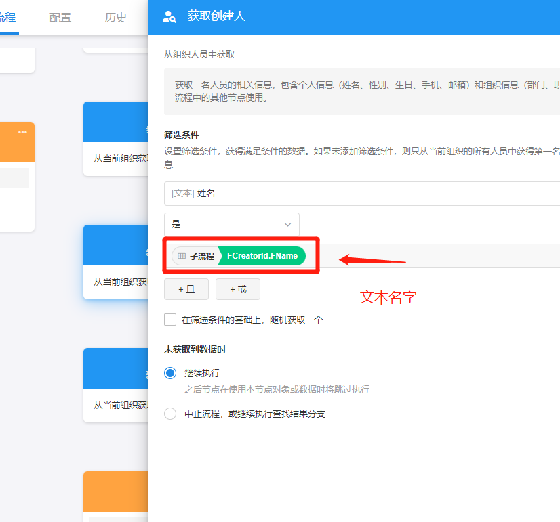Open the three-dot menu on orange card
Image resolution: width=560 pixels, height=522 pixels.
click(23, 132)
